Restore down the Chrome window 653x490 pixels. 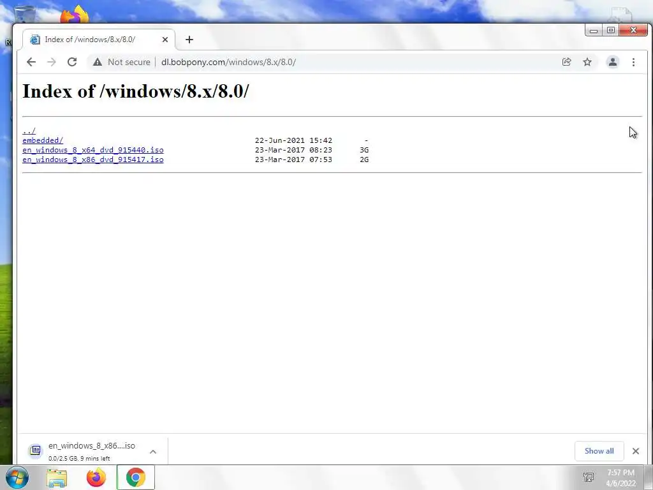pos(610,30)
